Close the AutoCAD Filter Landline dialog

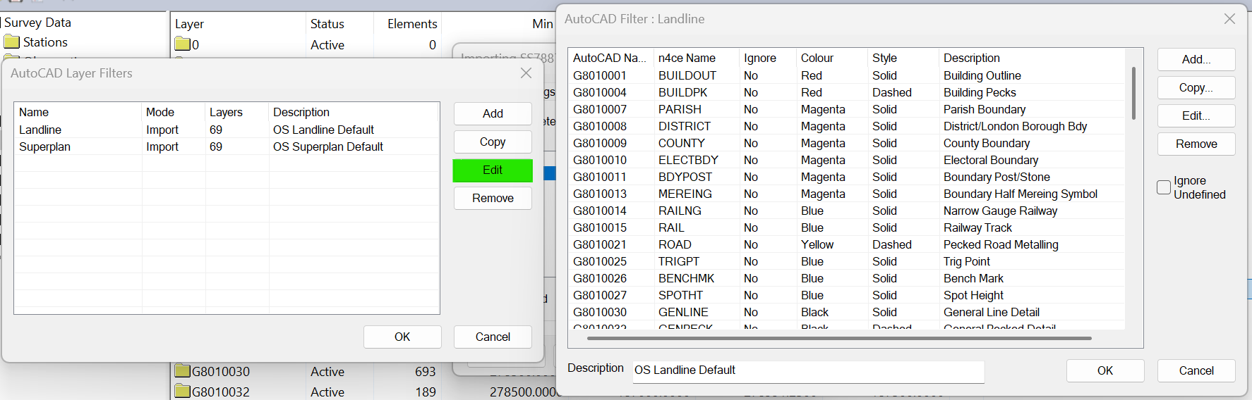tap(1229, 19)
